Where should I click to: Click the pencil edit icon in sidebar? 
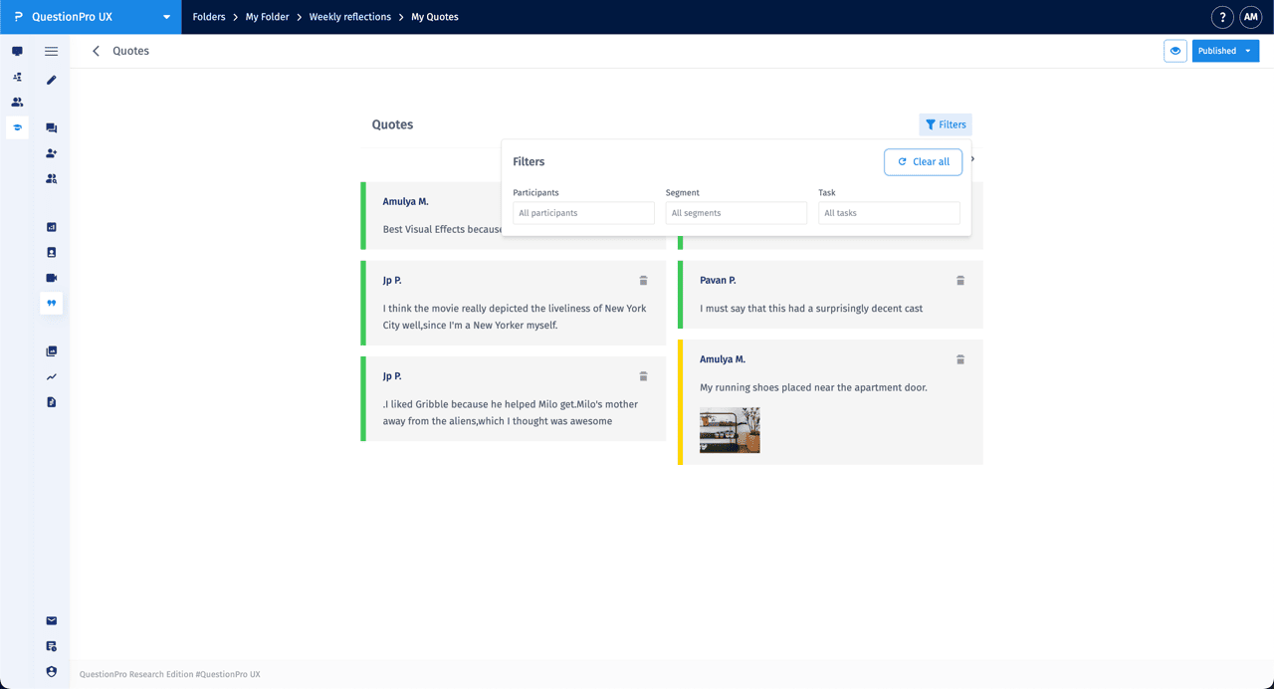tap(52, 80)
